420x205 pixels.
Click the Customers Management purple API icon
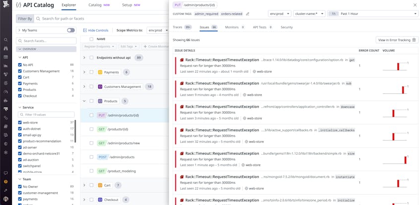pos(100,87)
